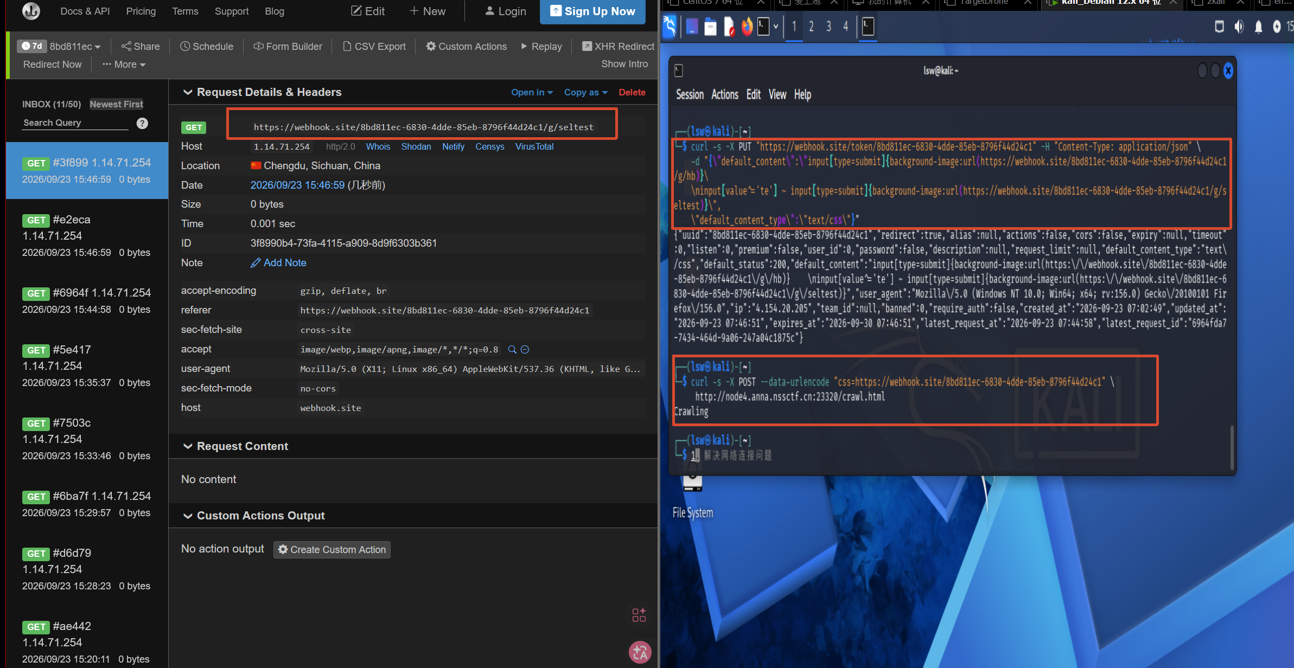Open terminal emulator launcher in Kali panel

click(x=763, y=27)
